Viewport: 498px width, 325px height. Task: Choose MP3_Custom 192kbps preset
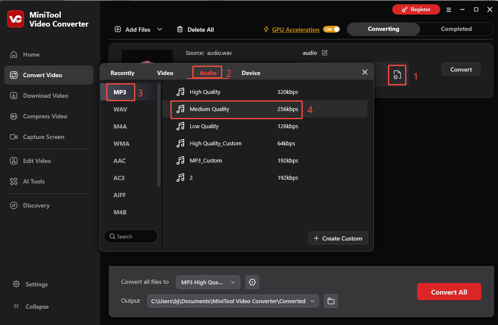(265, 161)
